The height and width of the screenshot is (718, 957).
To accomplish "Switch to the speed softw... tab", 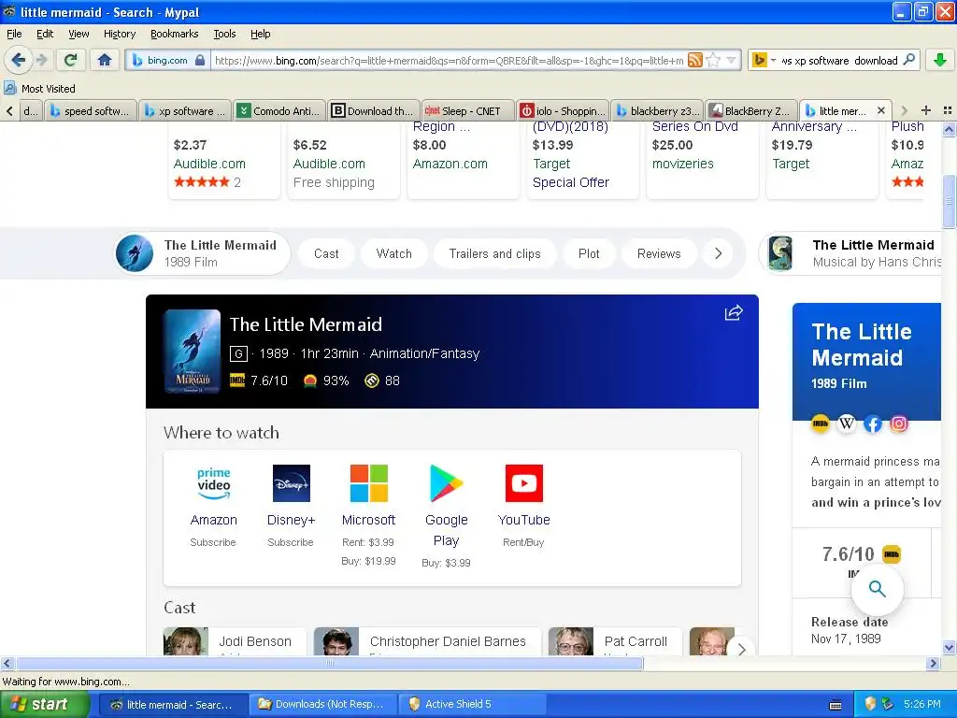I will click(x=92, y=110).
